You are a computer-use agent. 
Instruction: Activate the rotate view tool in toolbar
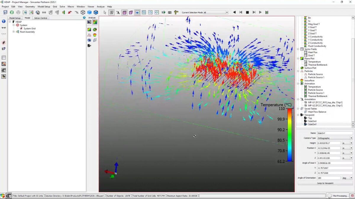coord(112,12)
